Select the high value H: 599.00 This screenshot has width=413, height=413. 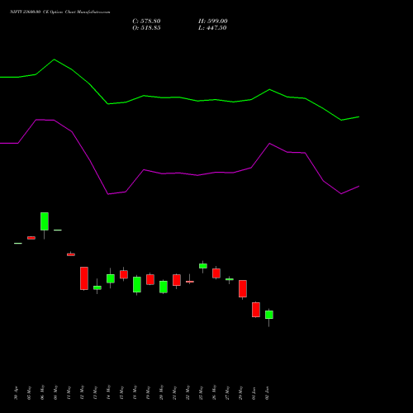(x=213, y=21)
